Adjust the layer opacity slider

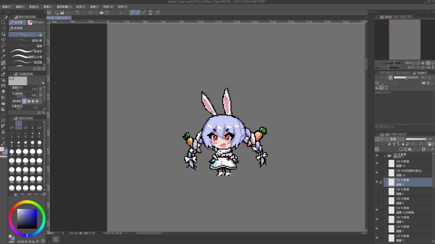416,139
